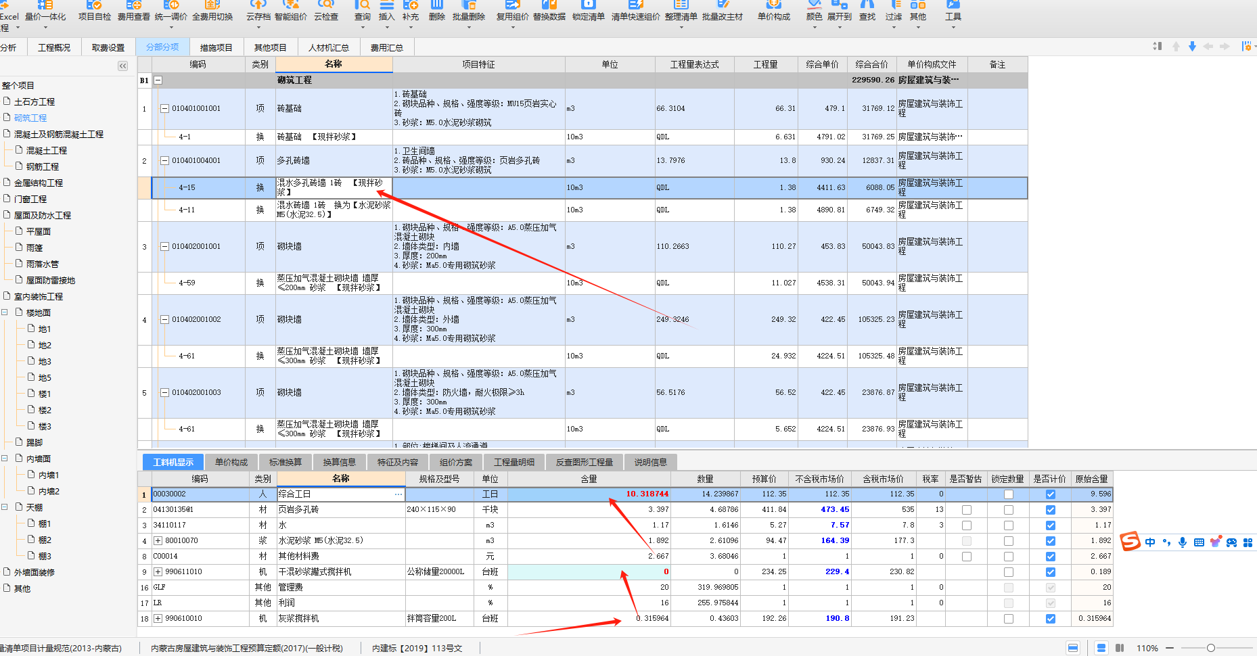Collapse the left navigation panel

tap(122, 66)
